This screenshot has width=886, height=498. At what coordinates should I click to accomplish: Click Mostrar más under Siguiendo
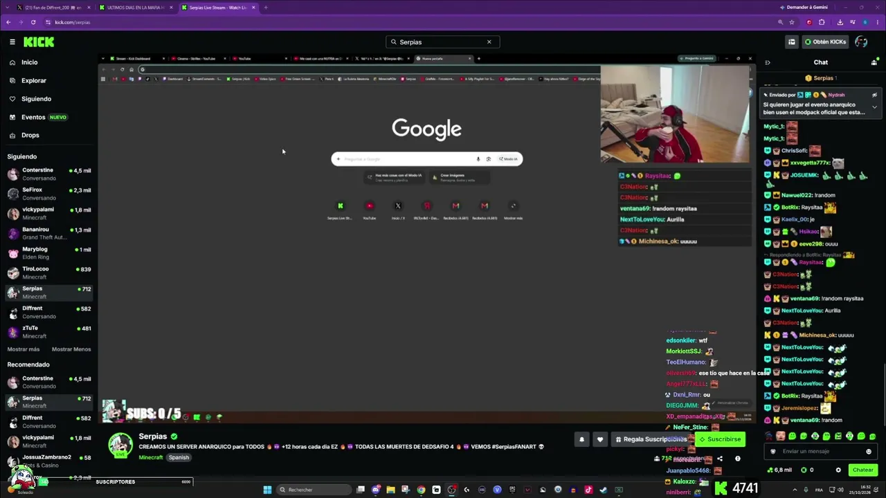(24, 349)
